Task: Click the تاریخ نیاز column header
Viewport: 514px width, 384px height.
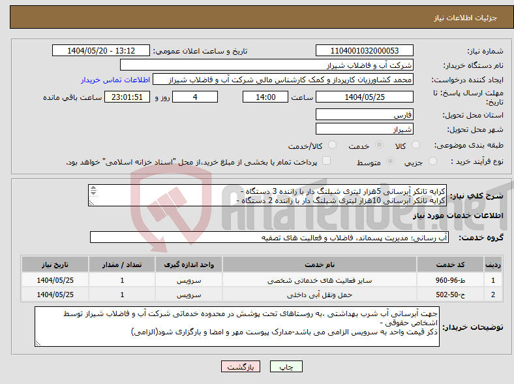Action: (x=55, y=264)
